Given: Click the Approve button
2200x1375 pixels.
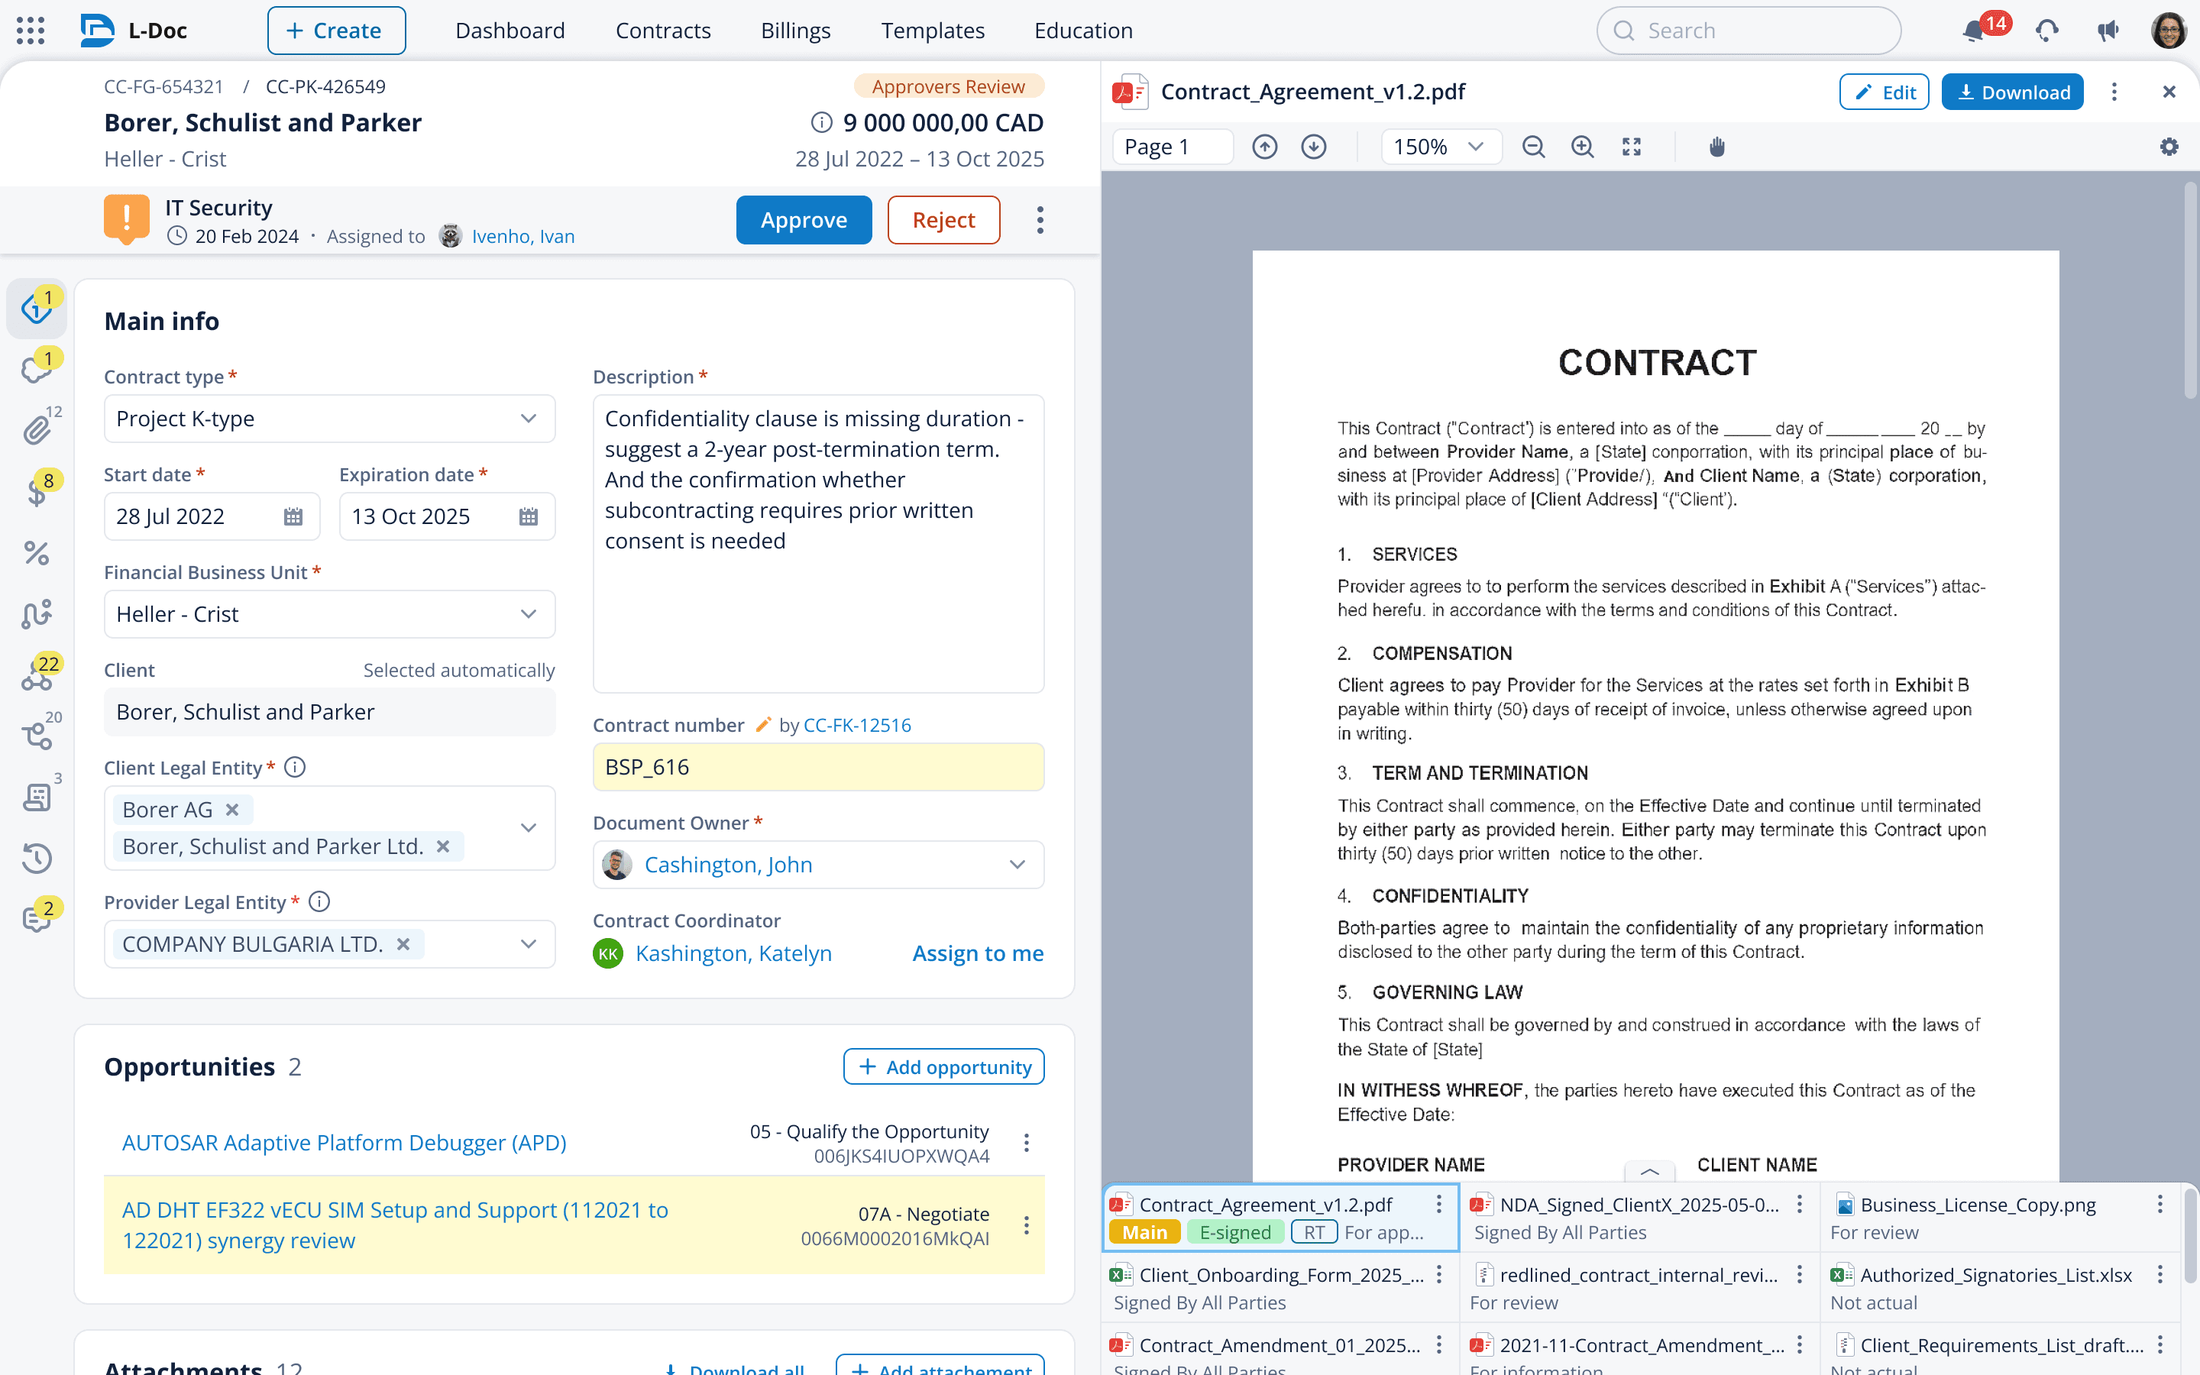Looking at the screenshot, I should click(x=804, y=220).
